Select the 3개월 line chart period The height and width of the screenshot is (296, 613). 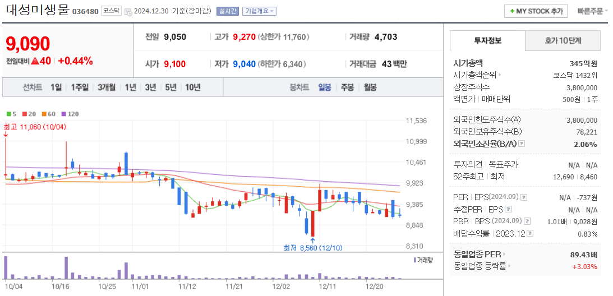pyautogui.click(x=107, y=87)
